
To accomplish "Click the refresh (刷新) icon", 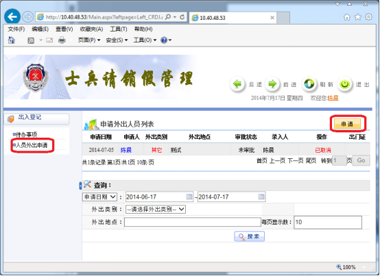I will [x=309, y=84].
